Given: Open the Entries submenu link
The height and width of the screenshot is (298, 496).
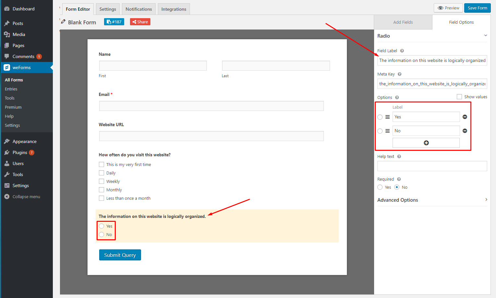Looking at the screenshot, I should click(11, 89).
